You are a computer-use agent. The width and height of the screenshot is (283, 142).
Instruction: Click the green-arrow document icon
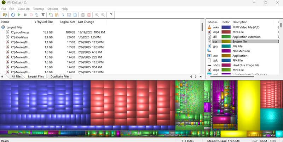pos(51,15)
